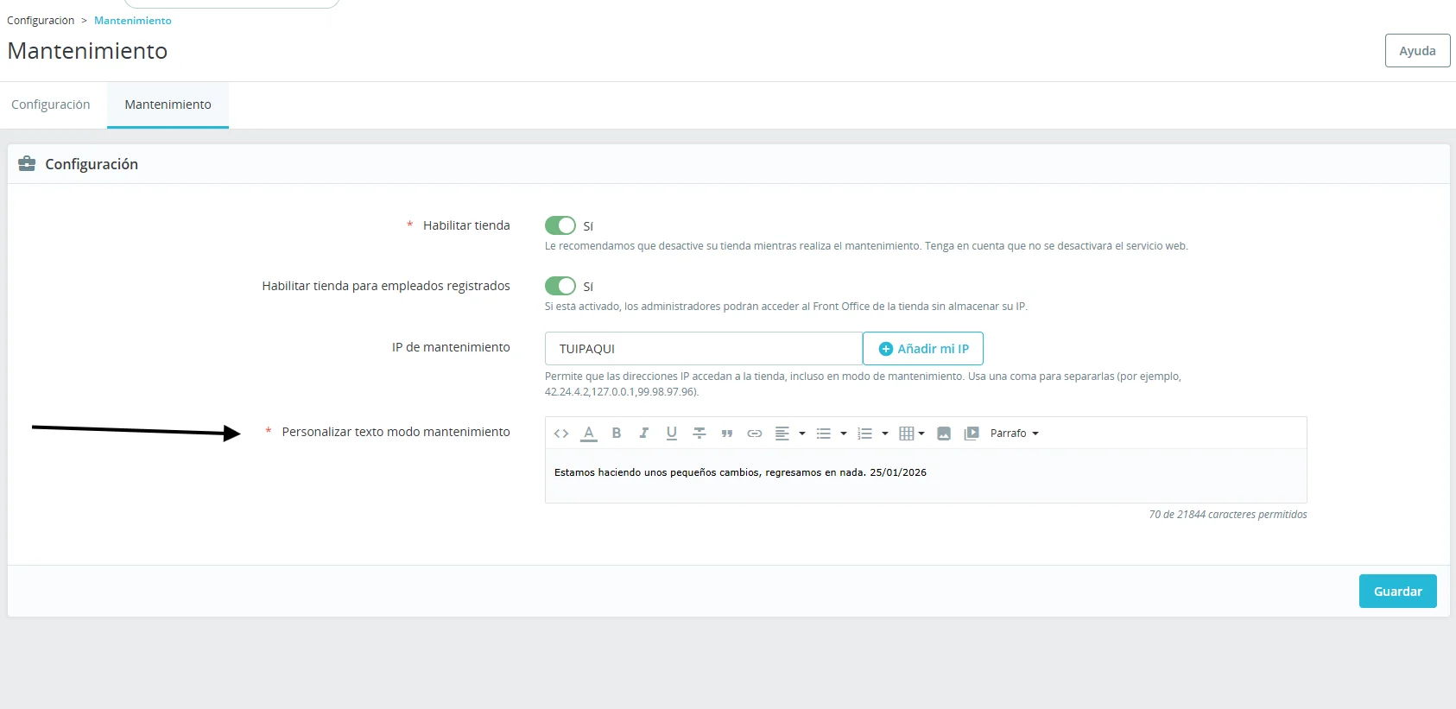Click the text alignment icon

point(782,434)
